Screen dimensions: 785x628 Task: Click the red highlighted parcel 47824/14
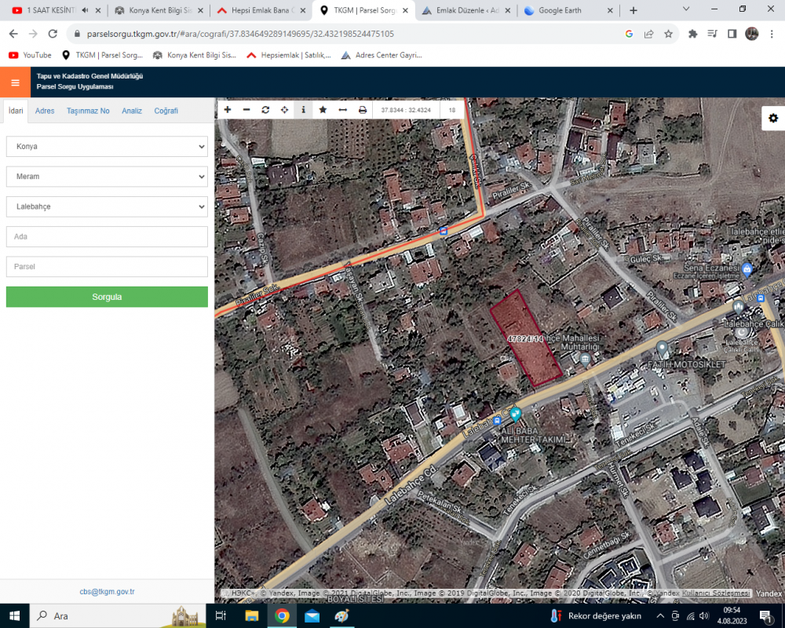[x=526, y=340]
